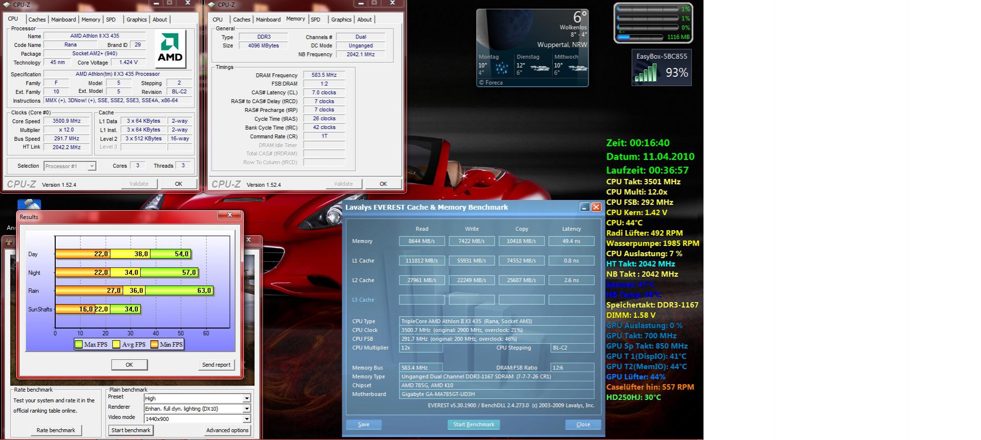Click the yellow Avg FPS legend swatch
981x440 pixels.
pyautogui.click(x=116, y=344)
